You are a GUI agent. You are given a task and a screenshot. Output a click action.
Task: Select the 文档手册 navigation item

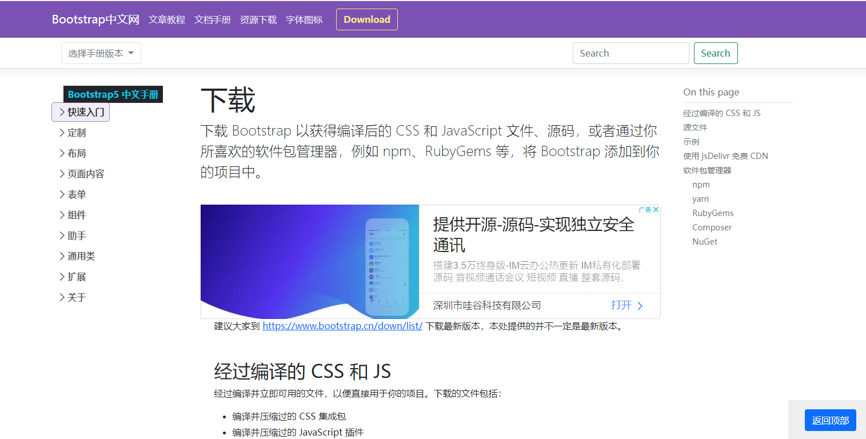[x=212, y=19]
